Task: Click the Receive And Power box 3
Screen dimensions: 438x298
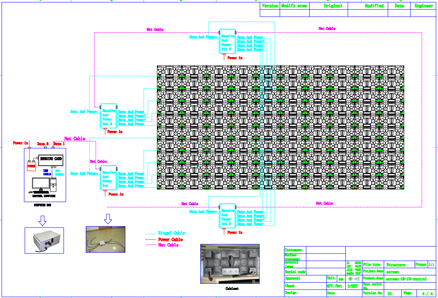Action: click(x=227, y=41)
